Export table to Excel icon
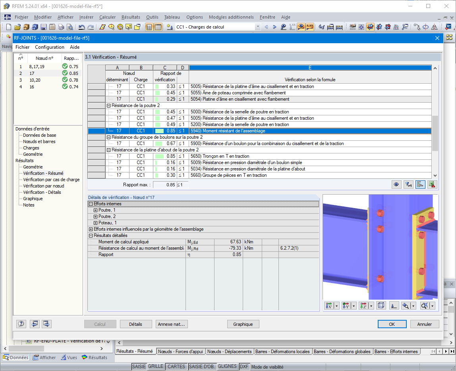This screenshot has width=456, height=371. pyautogui.click(x=432, y=185)
